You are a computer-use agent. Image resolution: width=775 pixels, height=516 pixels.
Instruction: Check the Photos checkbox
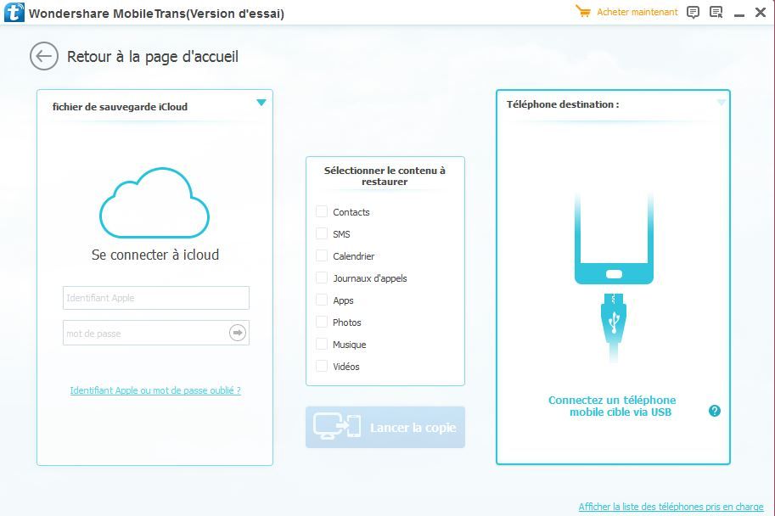tap(322, 322)
